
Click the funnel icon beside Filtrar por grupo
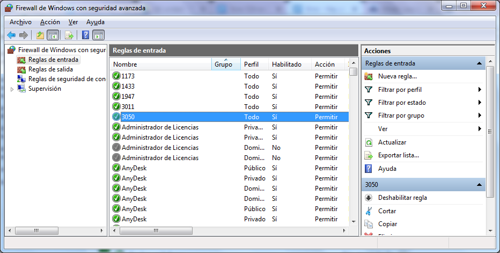click(x=369, y=115)
